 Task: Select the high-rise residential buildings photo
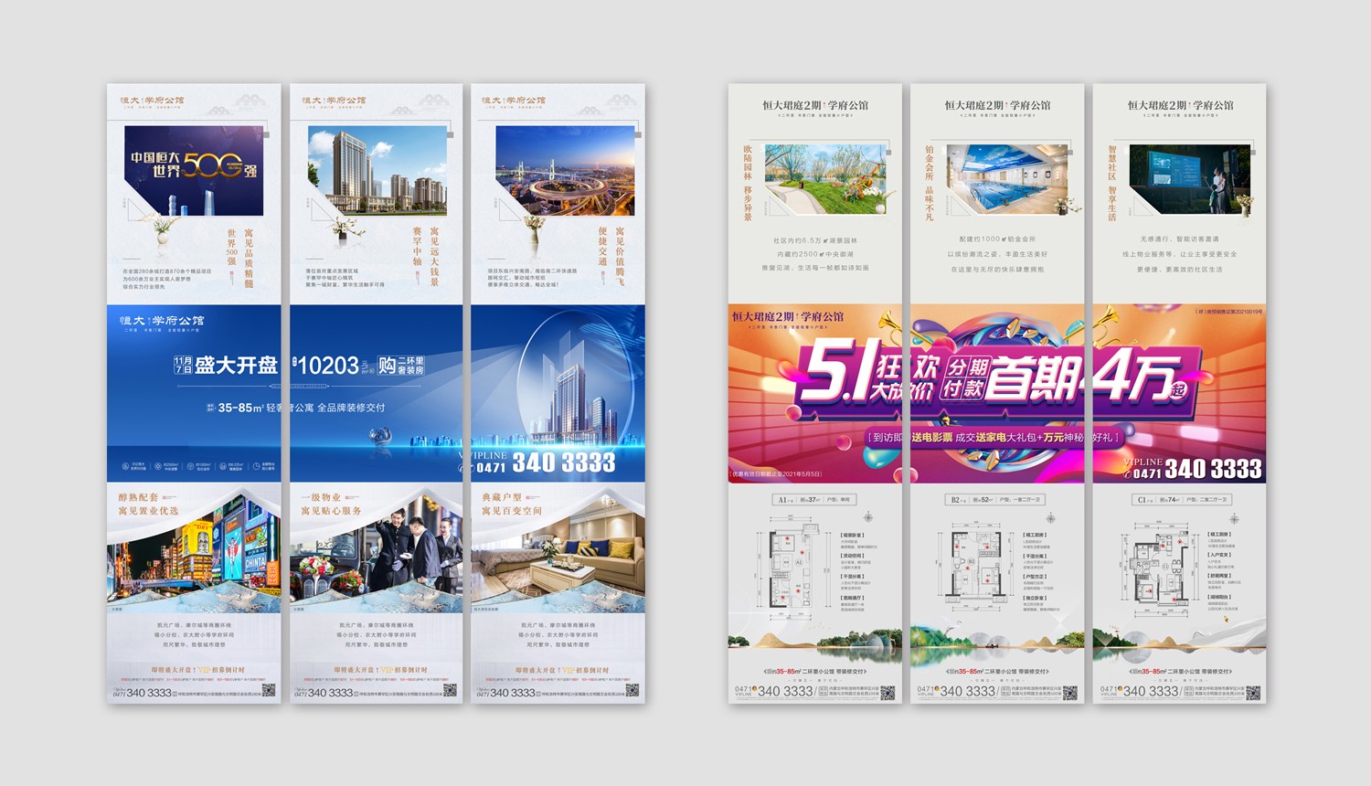(x=377, y=170)
